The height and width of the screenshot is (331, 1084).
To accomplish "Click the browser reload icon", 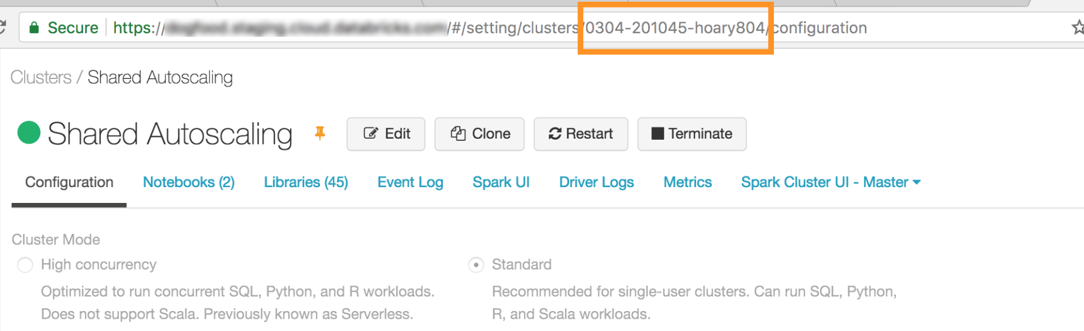I will coord(3,27).
